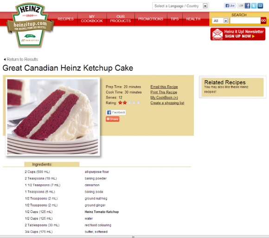
Task: Click the ketchup cake recipe photo
Action: [x=53, y=117]
